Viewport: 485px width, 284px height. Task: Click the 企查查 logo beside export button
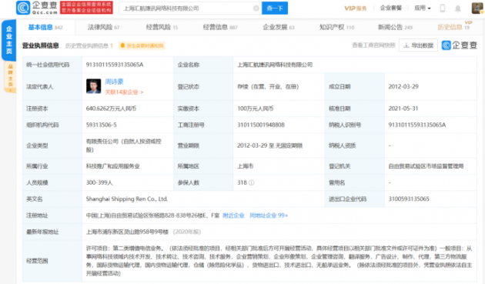(x=460, y=45)
